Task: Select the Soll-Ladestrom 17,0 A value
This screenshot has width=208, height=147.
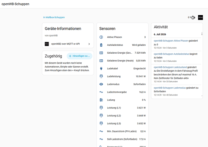Action: 142,139
